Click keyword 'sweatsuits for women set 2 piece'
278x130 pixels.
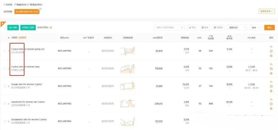tap(28, 102)
